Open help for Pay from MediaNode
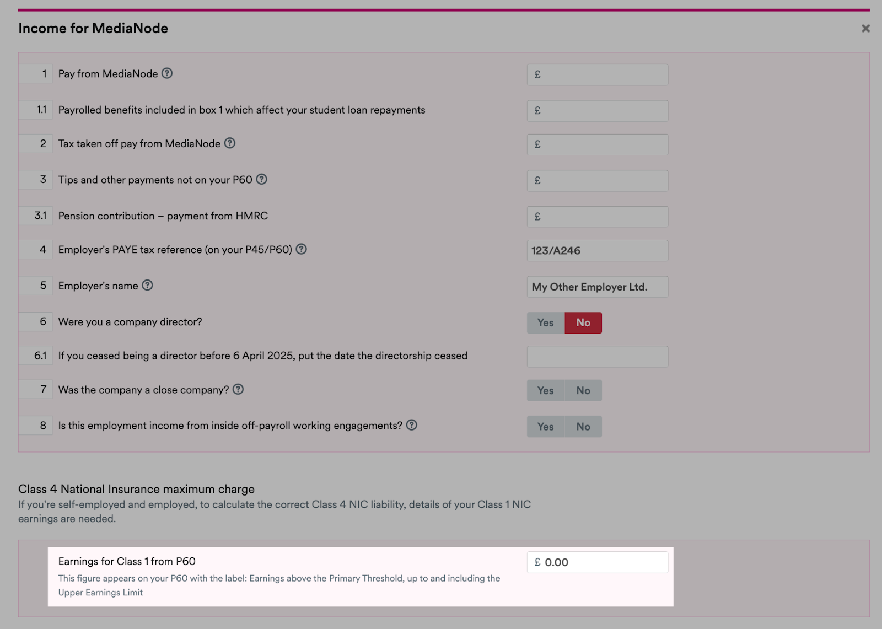 click(x=167, y=73)
